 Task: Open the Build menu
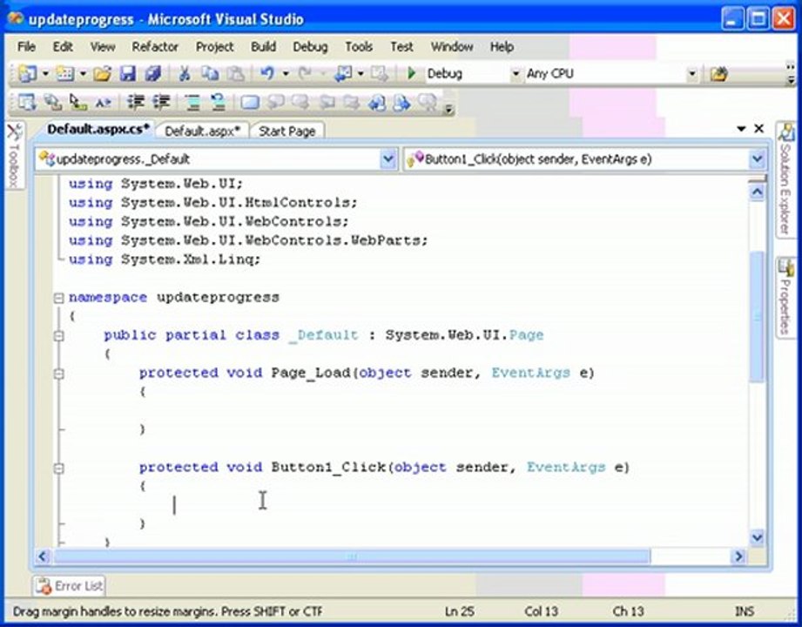coord(263,47)
